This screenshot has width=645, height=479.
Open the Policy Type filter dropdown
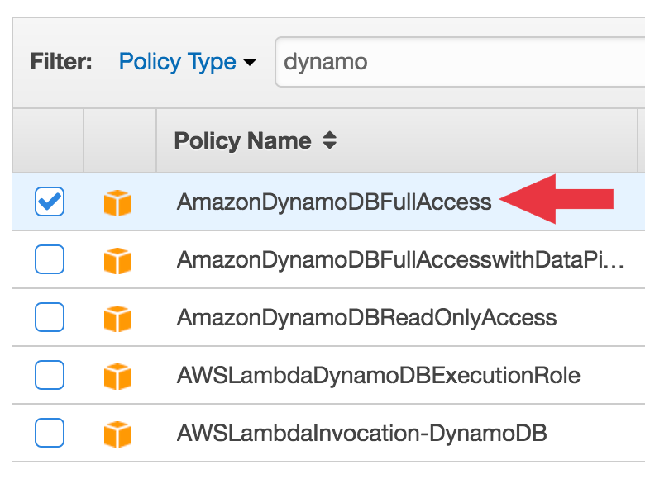click(x=187, y=62)
